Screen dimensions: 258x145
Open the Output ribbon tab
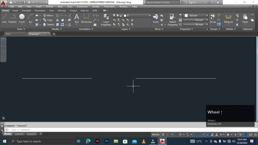click(73, 10)
